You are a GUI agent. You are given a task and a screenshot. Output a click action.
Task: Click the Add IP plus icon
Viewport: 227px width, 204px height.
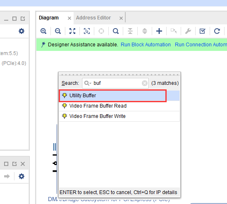[x=159, y=31]
